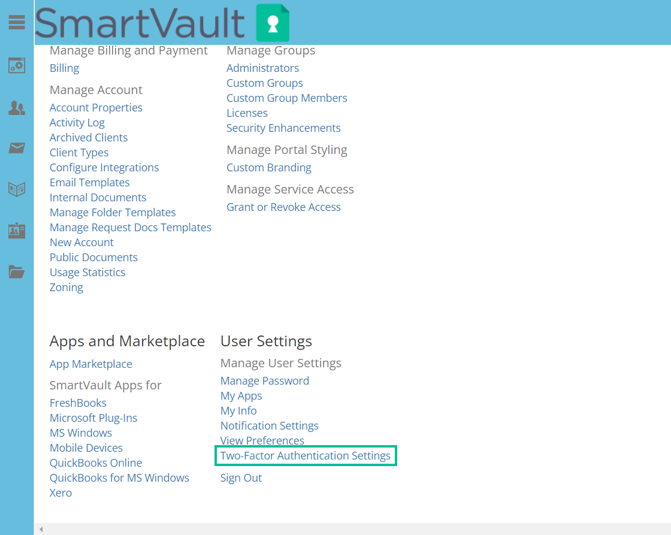
Task: Open the QuickBooks Online apps page
Action: [x=95, y=463]
